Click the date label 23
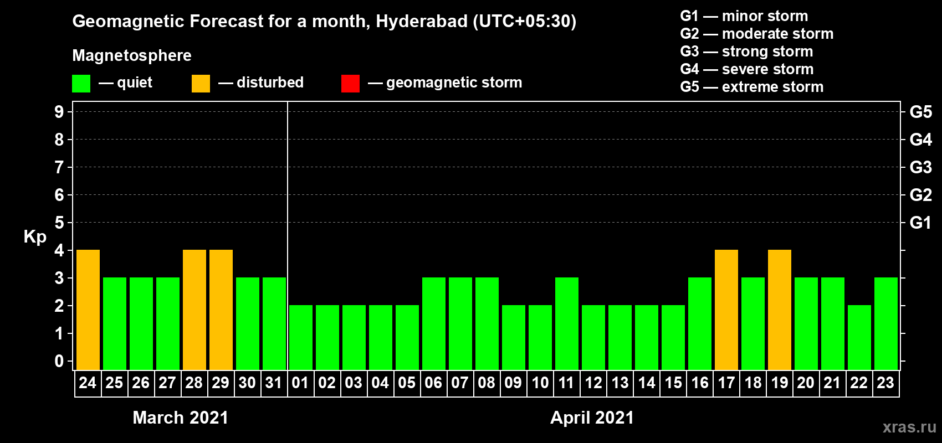This screenshot has width=942, height=443. coord(885,383)
